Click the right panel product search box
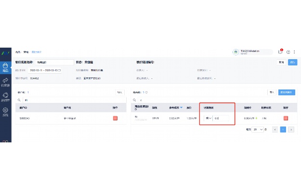The width and height of the screenshot is (301, 190). pos(218,100)
